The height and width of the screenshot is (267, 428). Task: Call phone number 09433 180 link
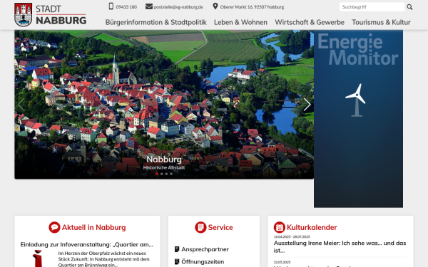coord(126,7)
